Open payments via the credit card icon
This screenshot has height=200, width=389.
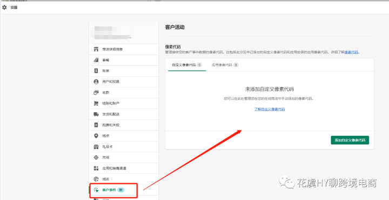coord(96,93)
